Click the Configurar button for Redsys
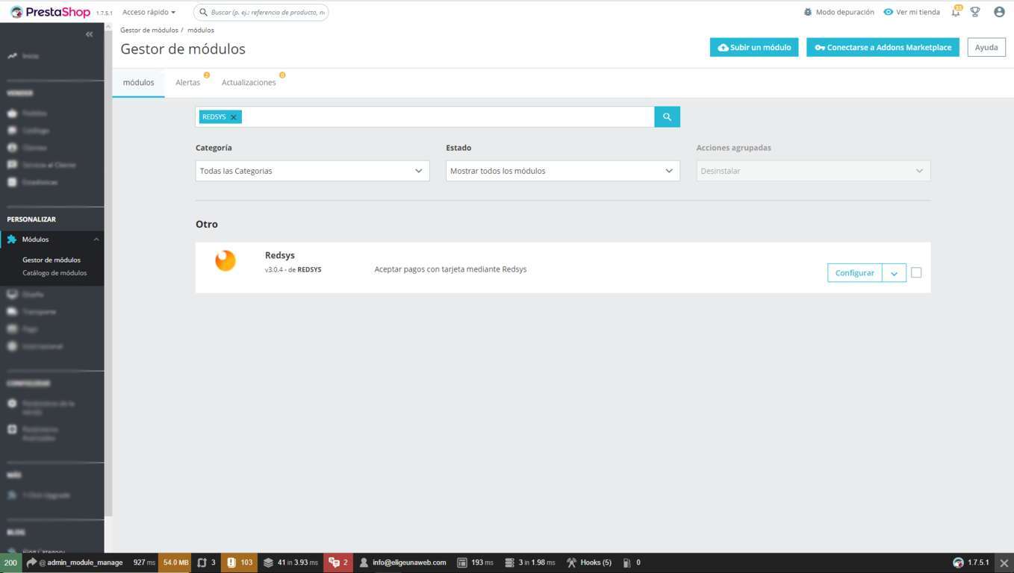This screenshot has height=573, width=1014. [x=854, y=273]
